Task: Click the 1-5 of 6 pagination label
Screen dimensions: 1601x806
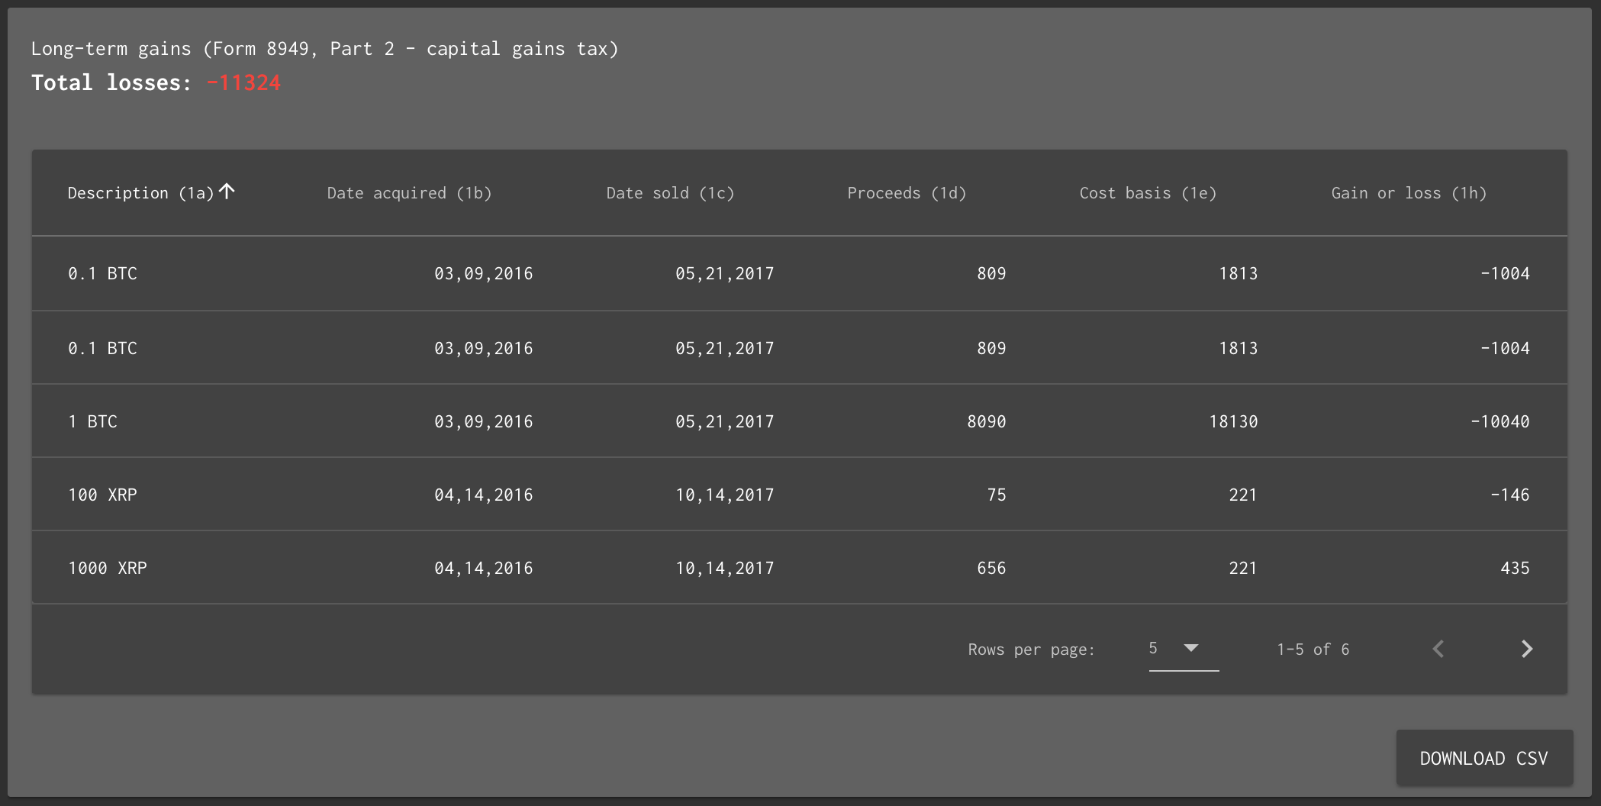Action: [1313, 650]
